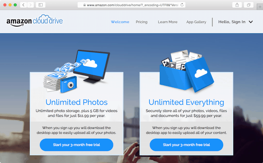This screenshot has height=163, width=263.
Task: Show the Safari sidebar
Action: tap(41, 5)
